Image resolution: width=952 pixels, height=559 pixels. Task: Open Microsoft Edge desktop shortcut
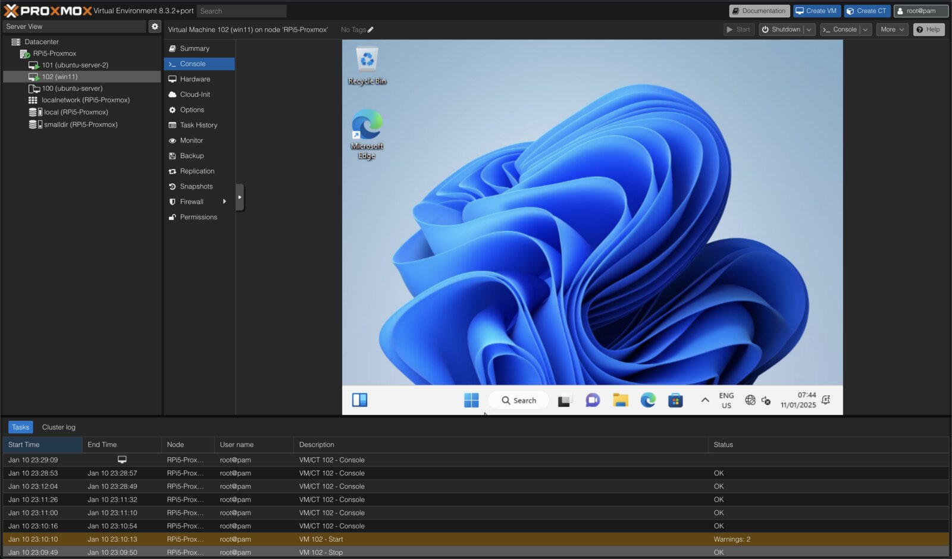point(367,134)
